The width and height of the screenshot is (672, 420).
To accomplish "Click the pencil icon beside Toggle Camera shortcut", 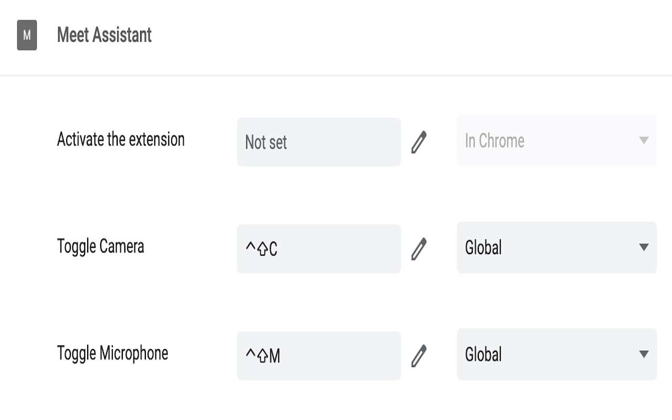I will [x=418, y=249].
